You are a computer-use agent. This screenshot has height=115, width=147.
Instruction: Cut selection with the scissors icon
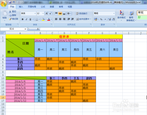(x=10, y=11)
